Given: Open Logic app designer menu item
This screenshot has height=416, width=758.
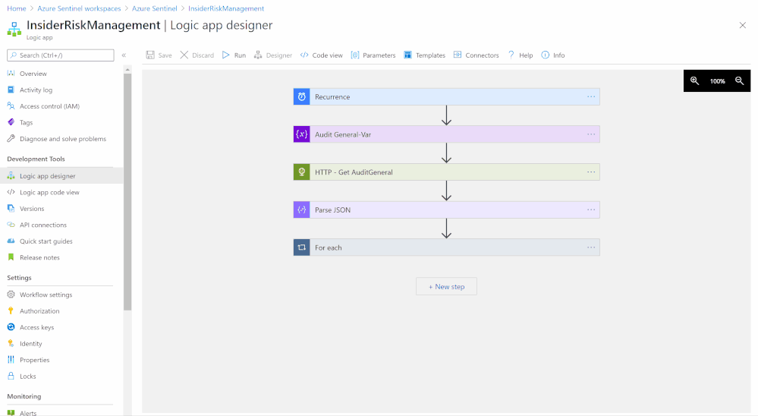Looking at the screenshot, I should [x=62, y=176].
